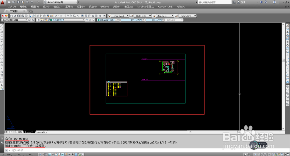This screenshot has width=290, height=156.
Task: Expand the P-PARTI_2 layer dropdown
Action: click(x=84, y=20)
